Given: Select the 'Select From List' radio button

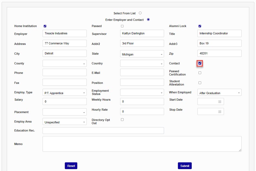Looking at the screenshot, I should [140, 13].
